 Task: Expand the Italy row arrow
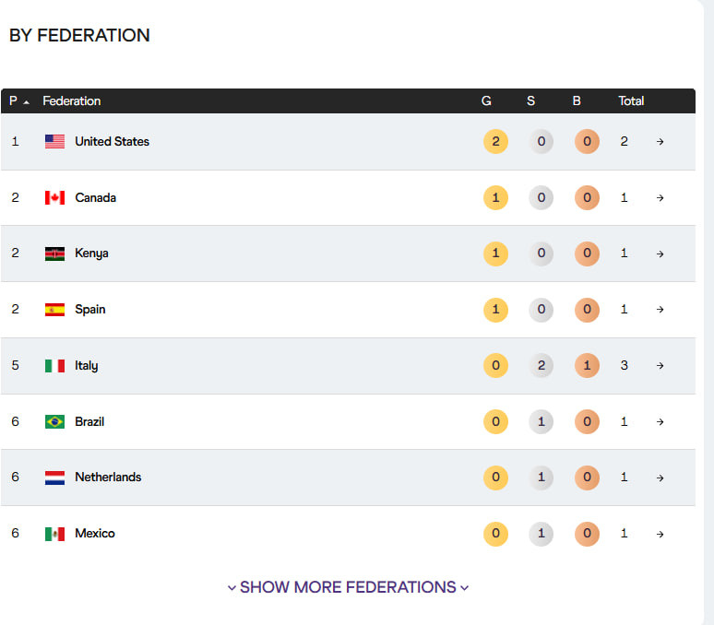(660, 366)
